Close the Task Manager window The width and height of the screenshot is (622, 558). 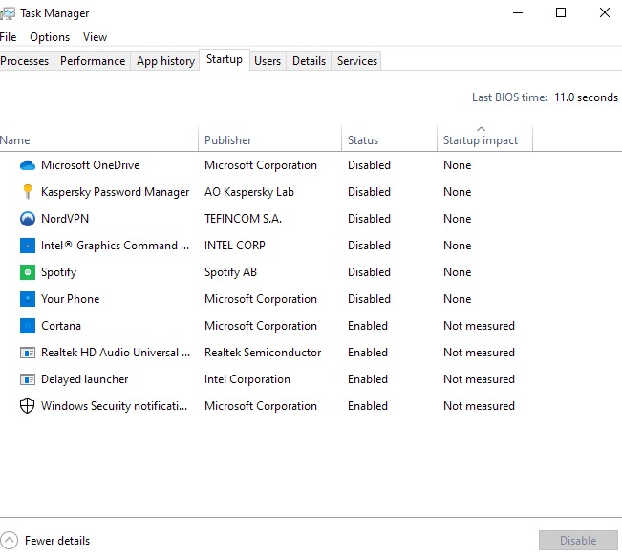coord(605,12)
